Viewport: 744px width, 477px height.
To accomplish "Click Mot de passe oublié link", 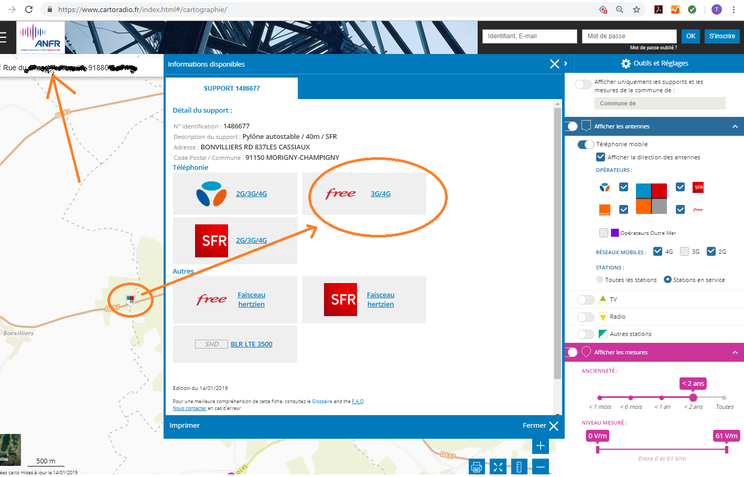I will [653, 48].
